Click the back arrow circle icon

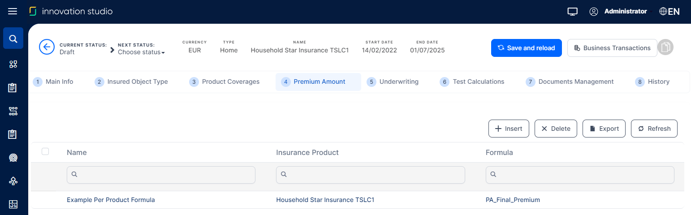tap(47, 47)
